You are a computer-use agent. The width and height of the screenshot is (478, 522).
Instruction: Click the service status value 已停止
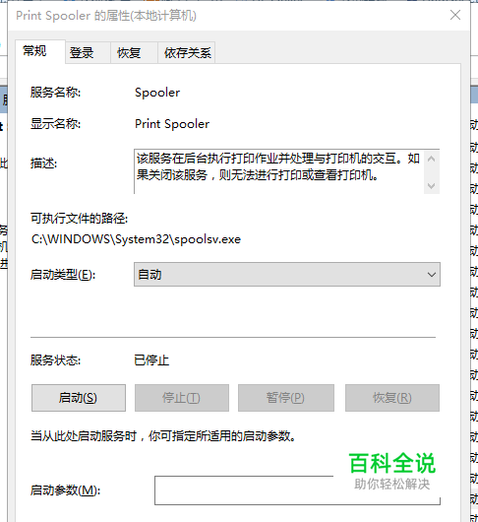click(151, 360)
